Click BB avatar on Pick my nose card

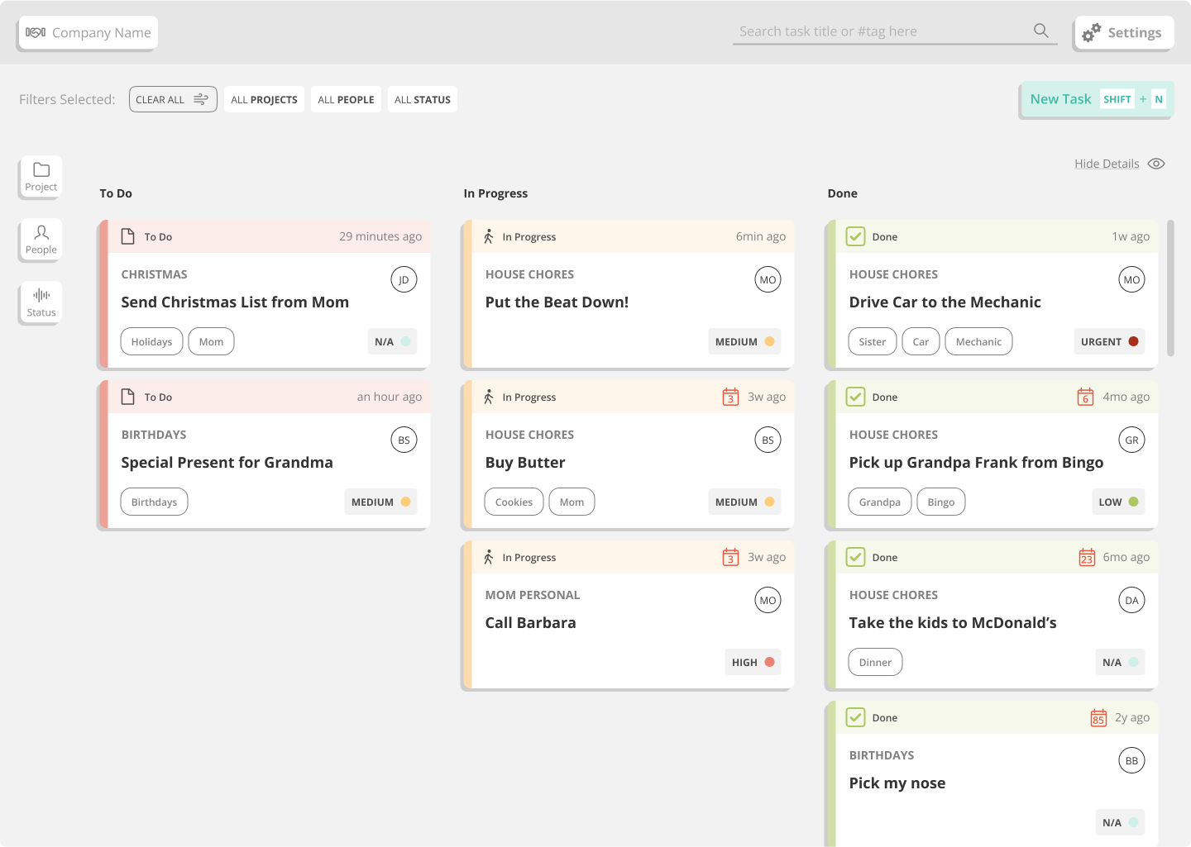pos(1131,760)
